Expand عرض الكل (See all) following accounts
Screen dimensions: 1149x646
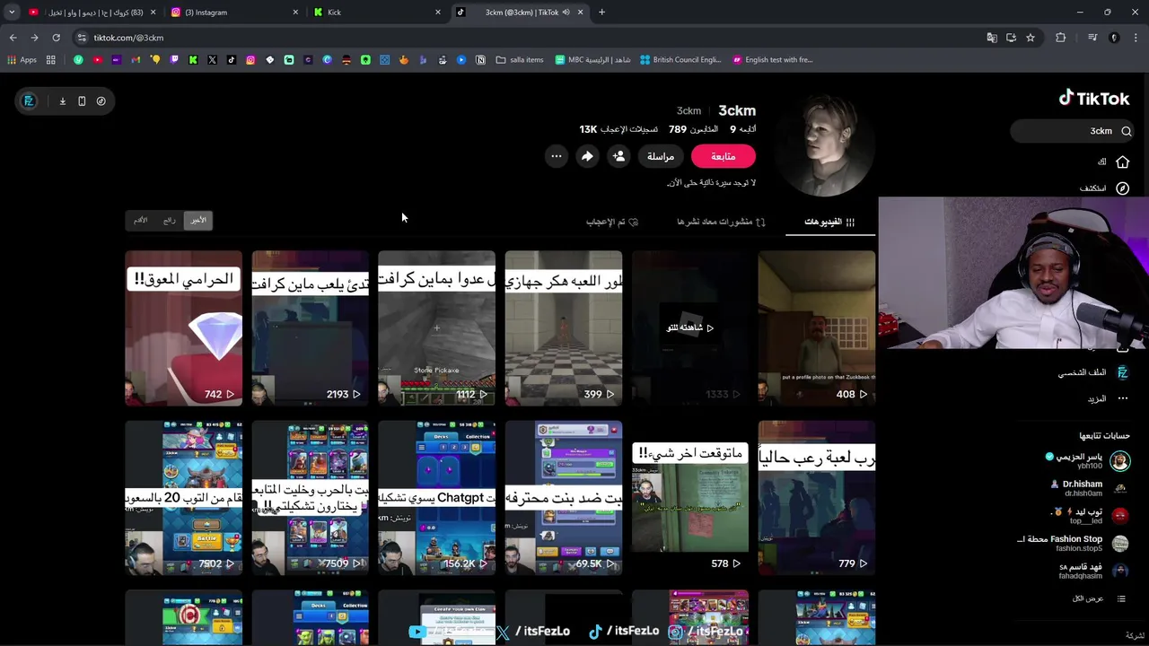click(1095, 598)
